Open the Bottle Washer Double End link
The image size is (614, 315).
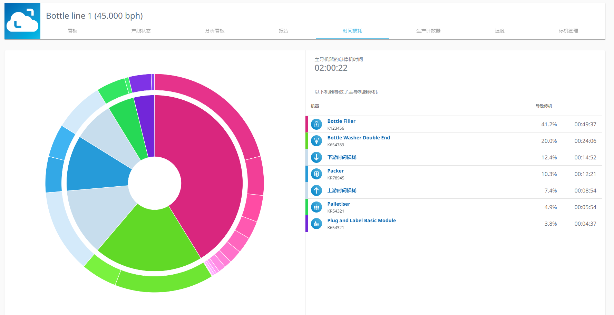(x=358, y=138)
